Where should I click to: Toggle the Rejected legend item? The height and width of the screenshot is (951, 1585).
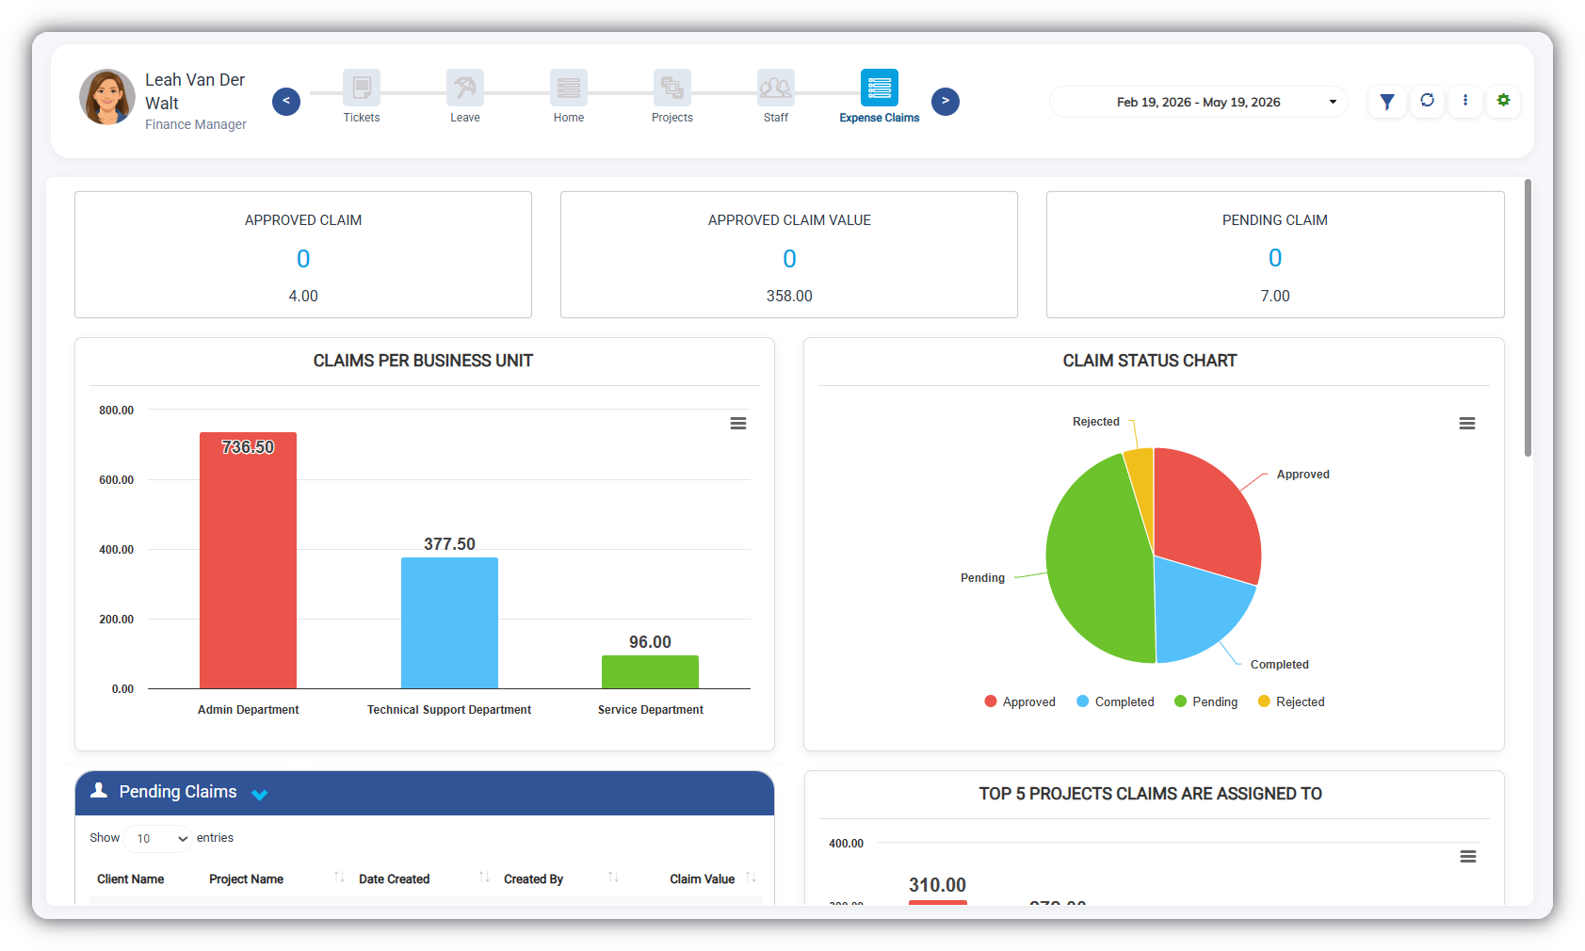tap(1291, 702)
